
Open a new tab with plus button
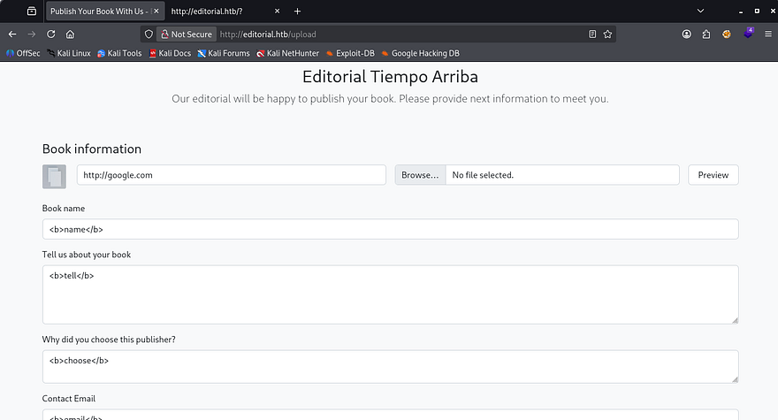point(297,11)
